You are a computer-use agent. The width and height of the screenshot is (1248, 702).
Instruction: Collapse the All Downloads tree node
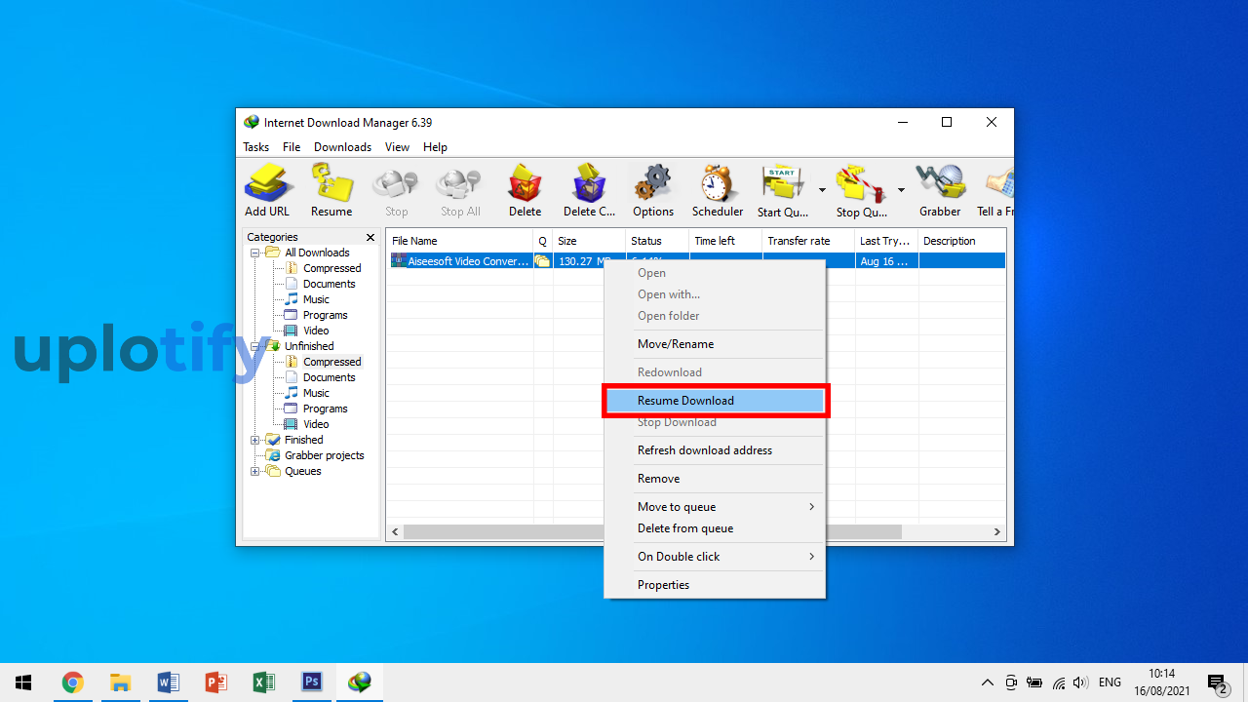point(255,253)
